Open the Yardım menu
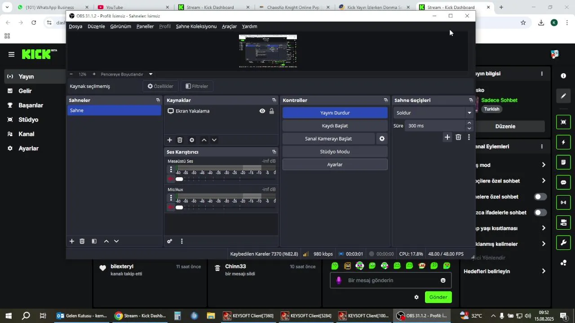 click(249, 26)
